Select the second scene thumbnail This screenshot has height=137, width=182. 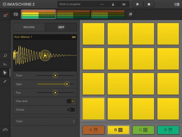73,14
